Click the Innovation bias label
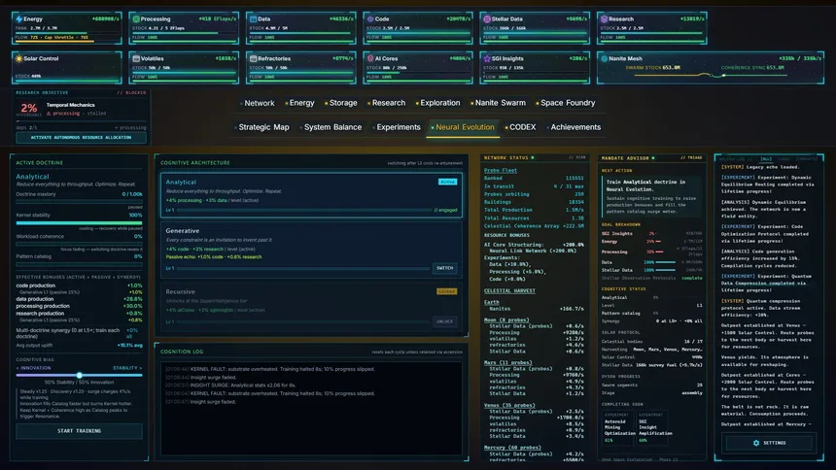836x470 pixels. 34,368
